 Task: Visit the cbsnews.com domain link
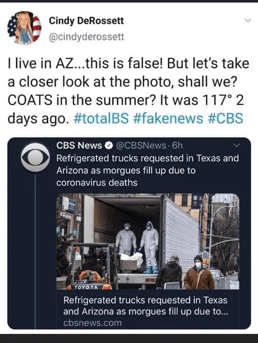pos(92,323)
